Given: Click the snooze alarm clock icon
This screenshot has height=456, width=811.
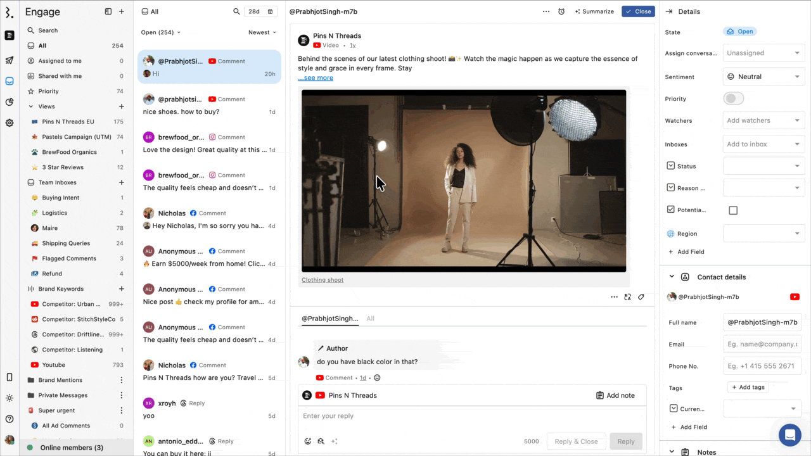Looking at the screenshot, I should [561, 11].
